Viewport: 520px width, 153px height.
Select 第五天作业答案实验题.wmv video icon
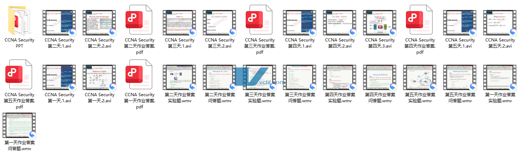(420, 78)
